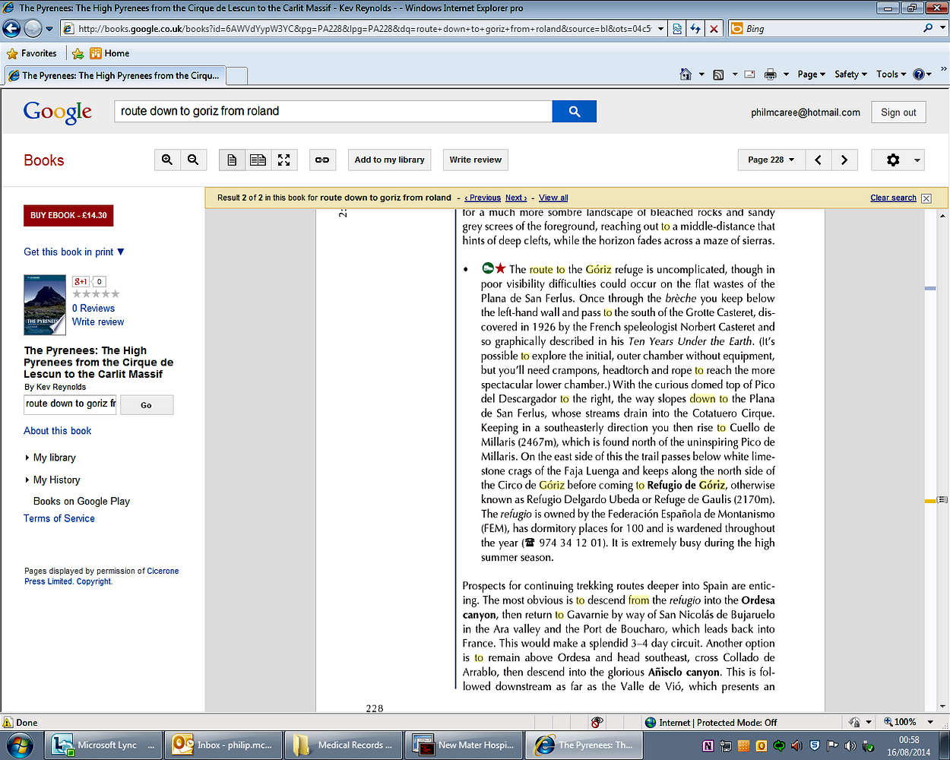Select single page view mode

click(232, 160)
